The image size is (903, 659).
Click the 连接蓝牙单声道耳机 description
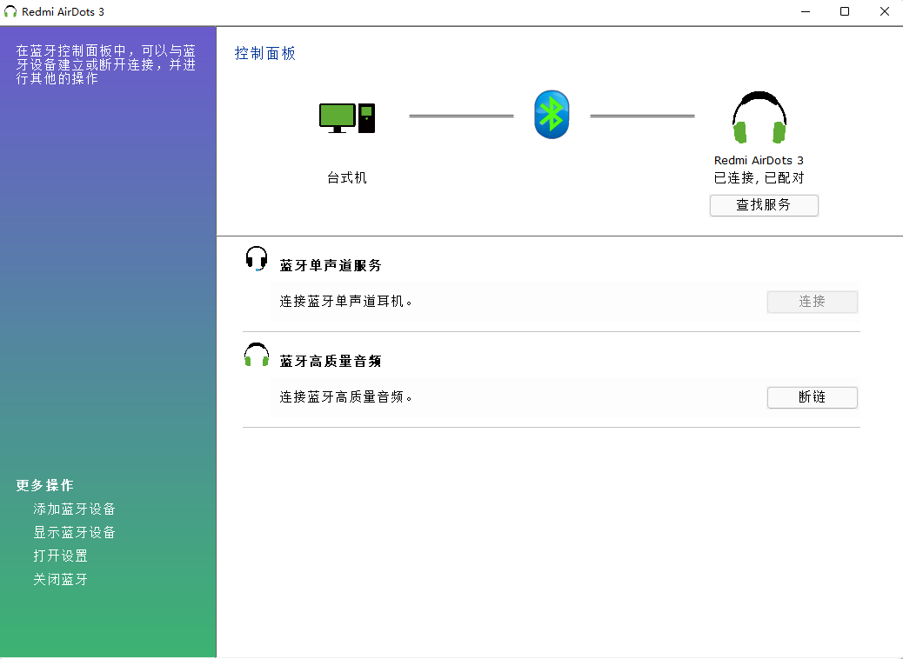[x=345, y=301]
